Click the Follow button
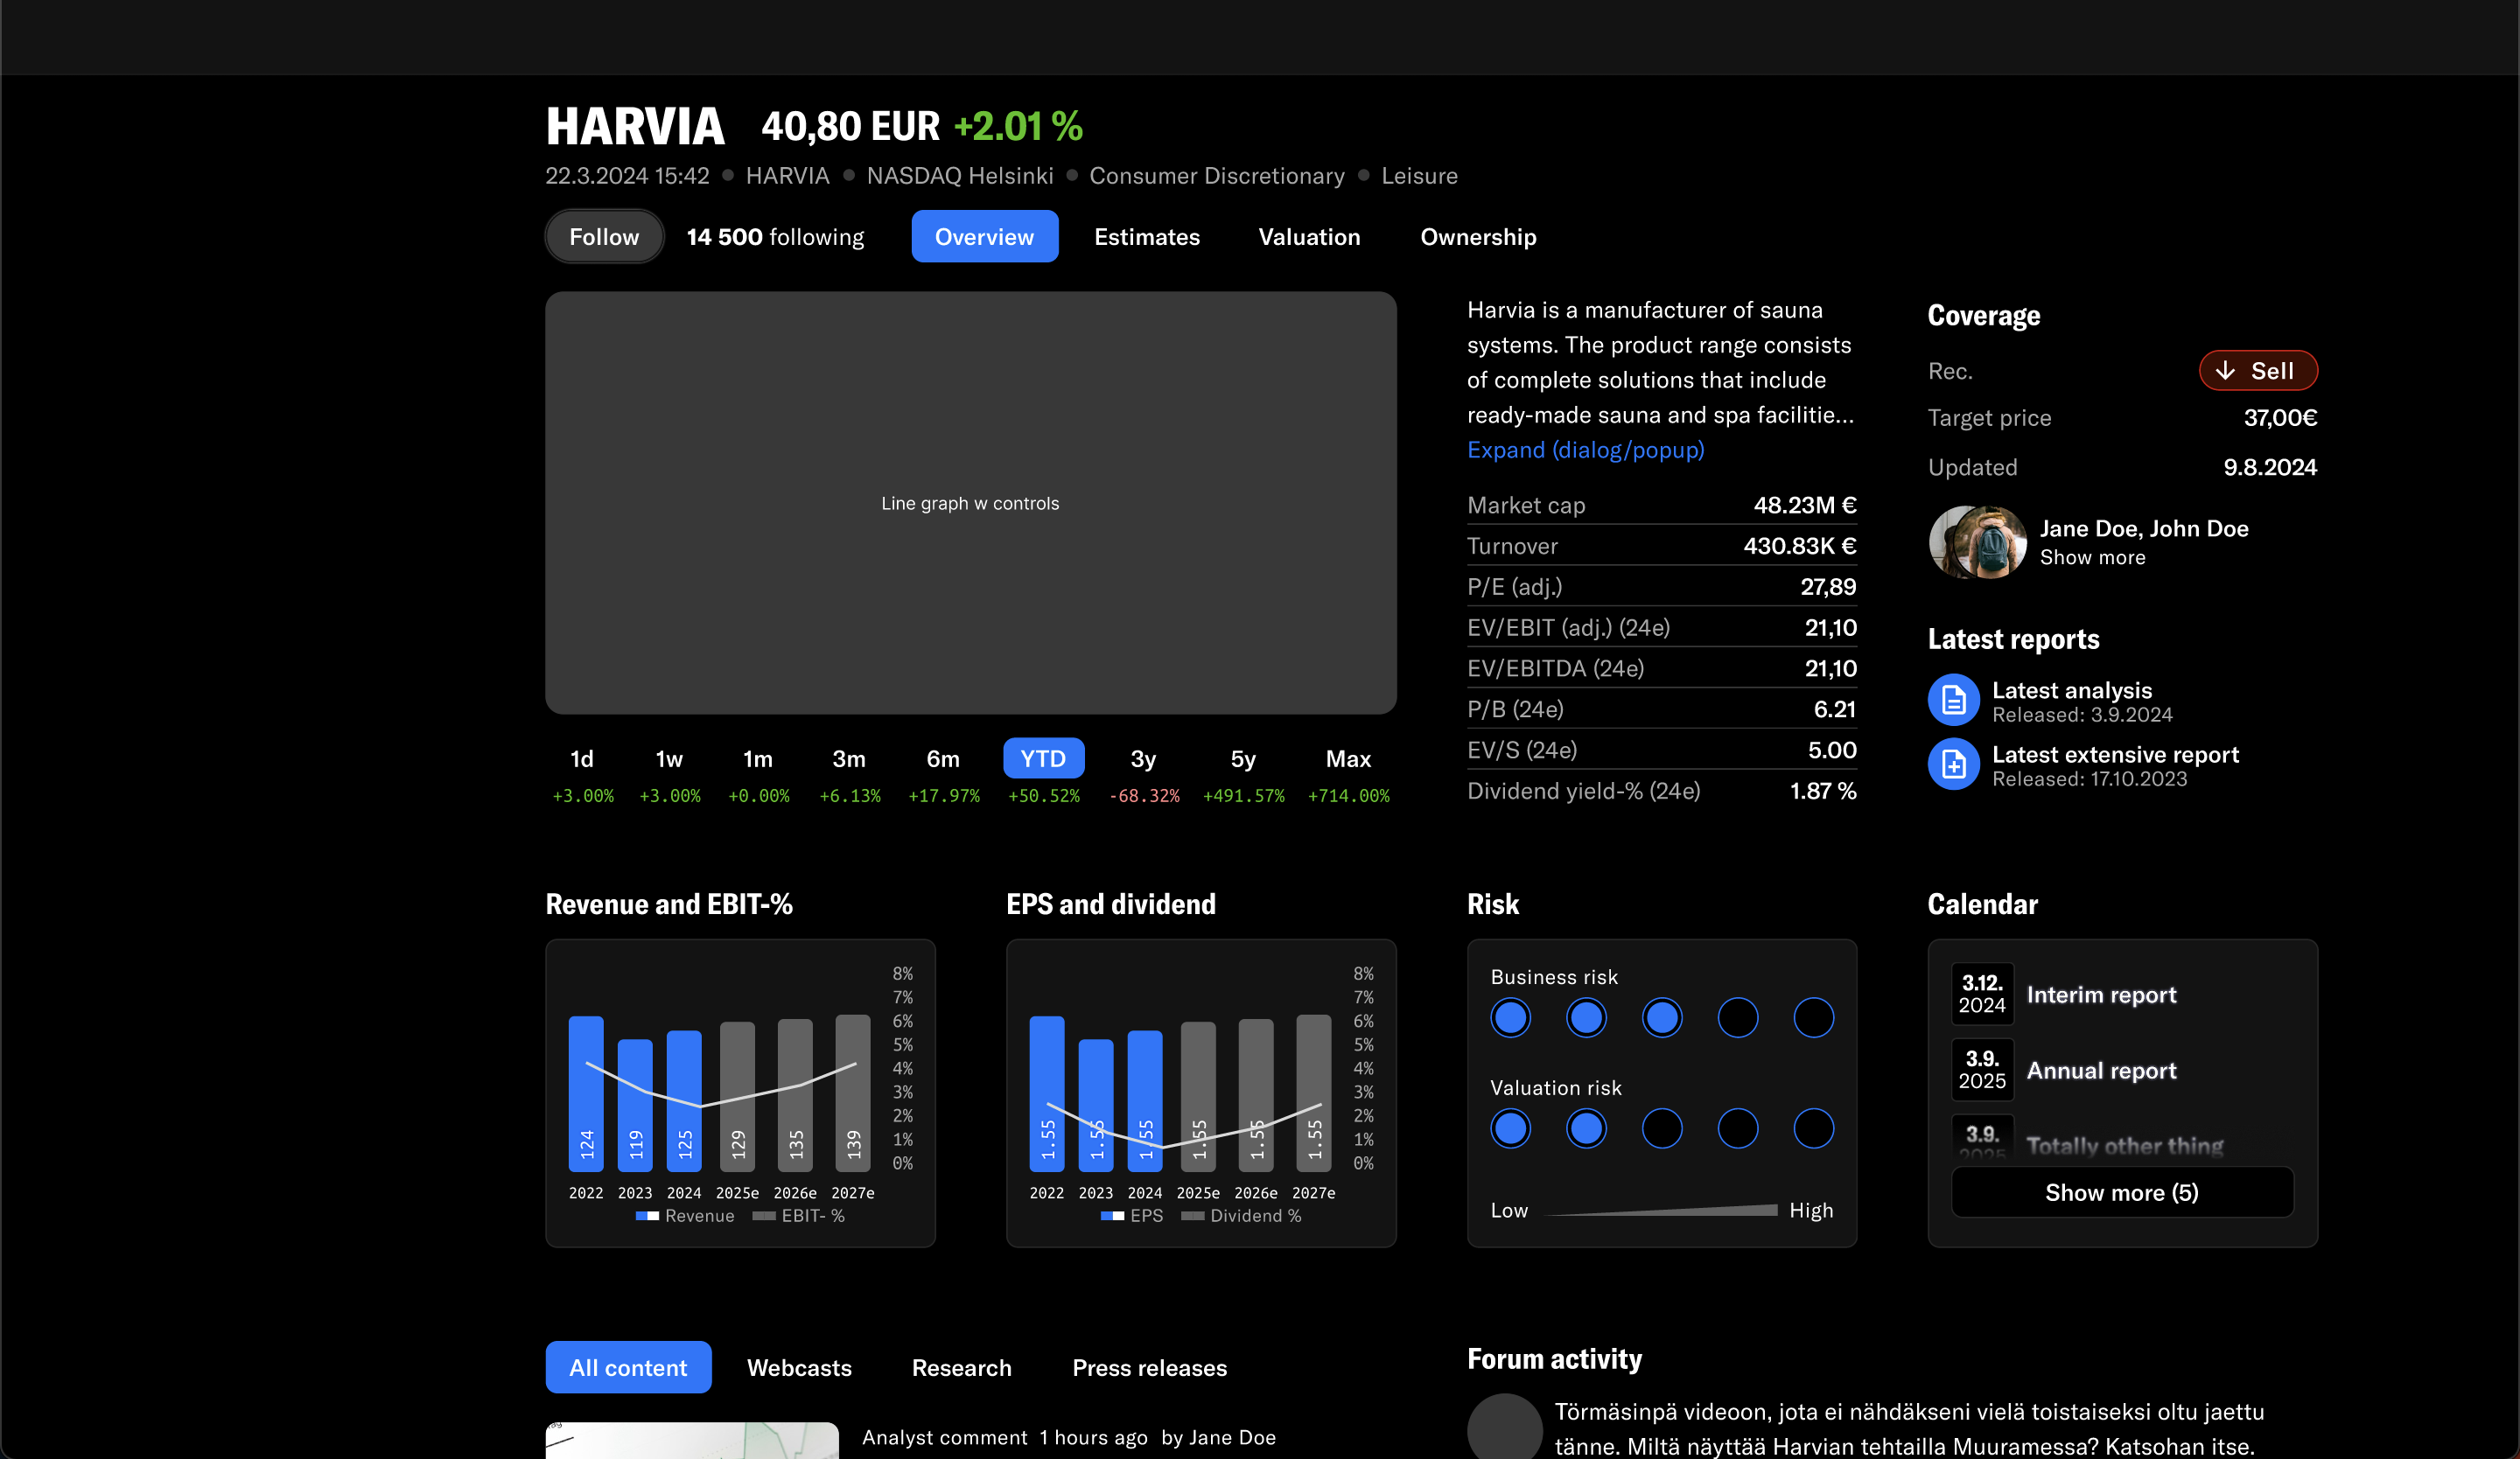Image resolution: width=2520 pixels, height=1459 pixels. [604, 237]
